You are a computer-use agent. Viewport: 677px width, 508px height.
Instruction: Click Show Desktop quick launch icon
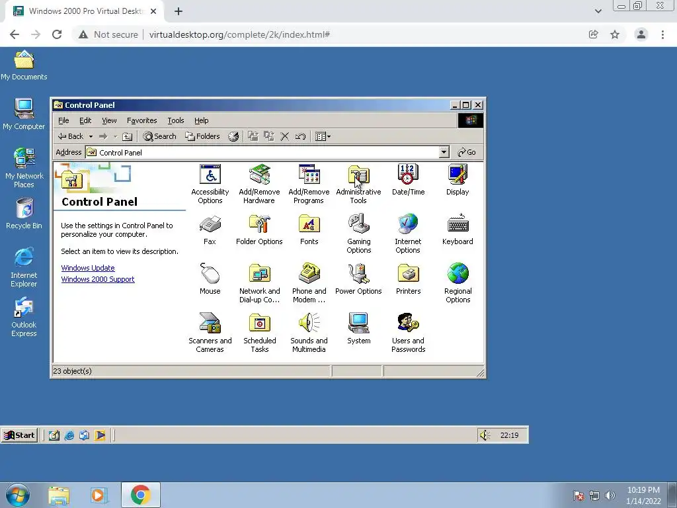(x=54, y=435)
